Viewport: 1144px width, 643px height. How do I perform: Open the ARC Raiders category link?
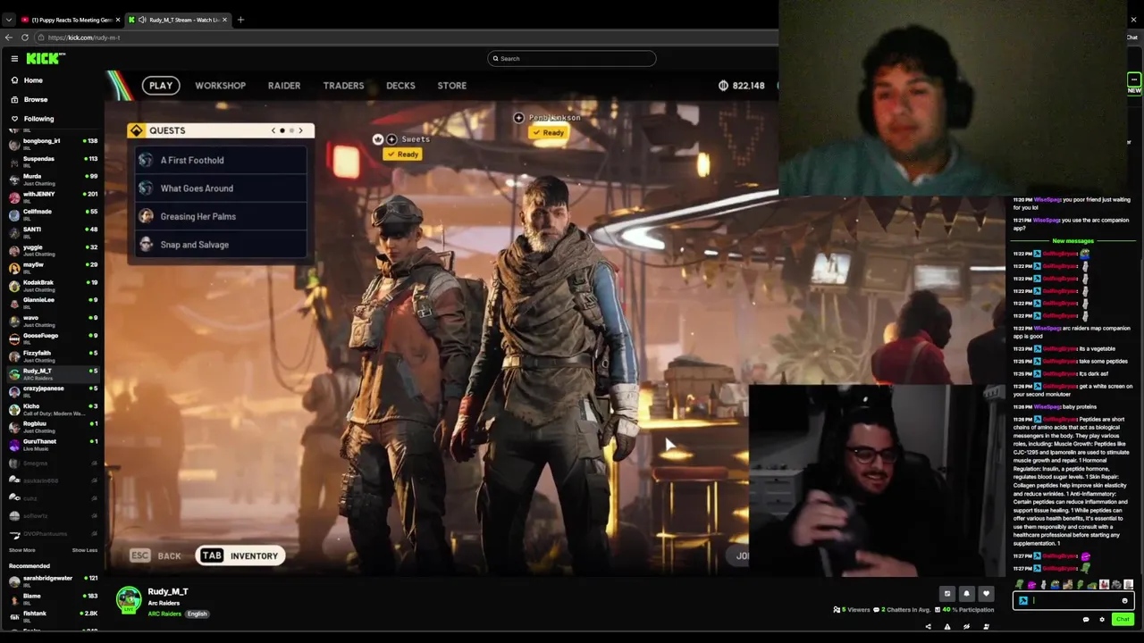[x=164, y=614]
